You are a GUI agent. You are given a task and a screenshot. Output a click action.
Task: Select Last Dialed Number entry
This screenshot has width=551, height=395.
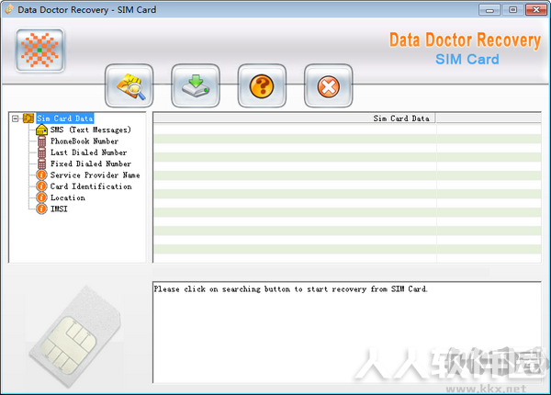coord(88,152)
